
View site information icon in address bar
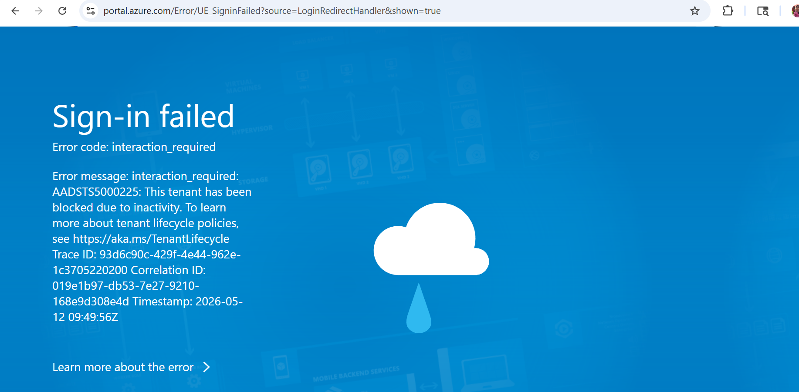(91, 11)
